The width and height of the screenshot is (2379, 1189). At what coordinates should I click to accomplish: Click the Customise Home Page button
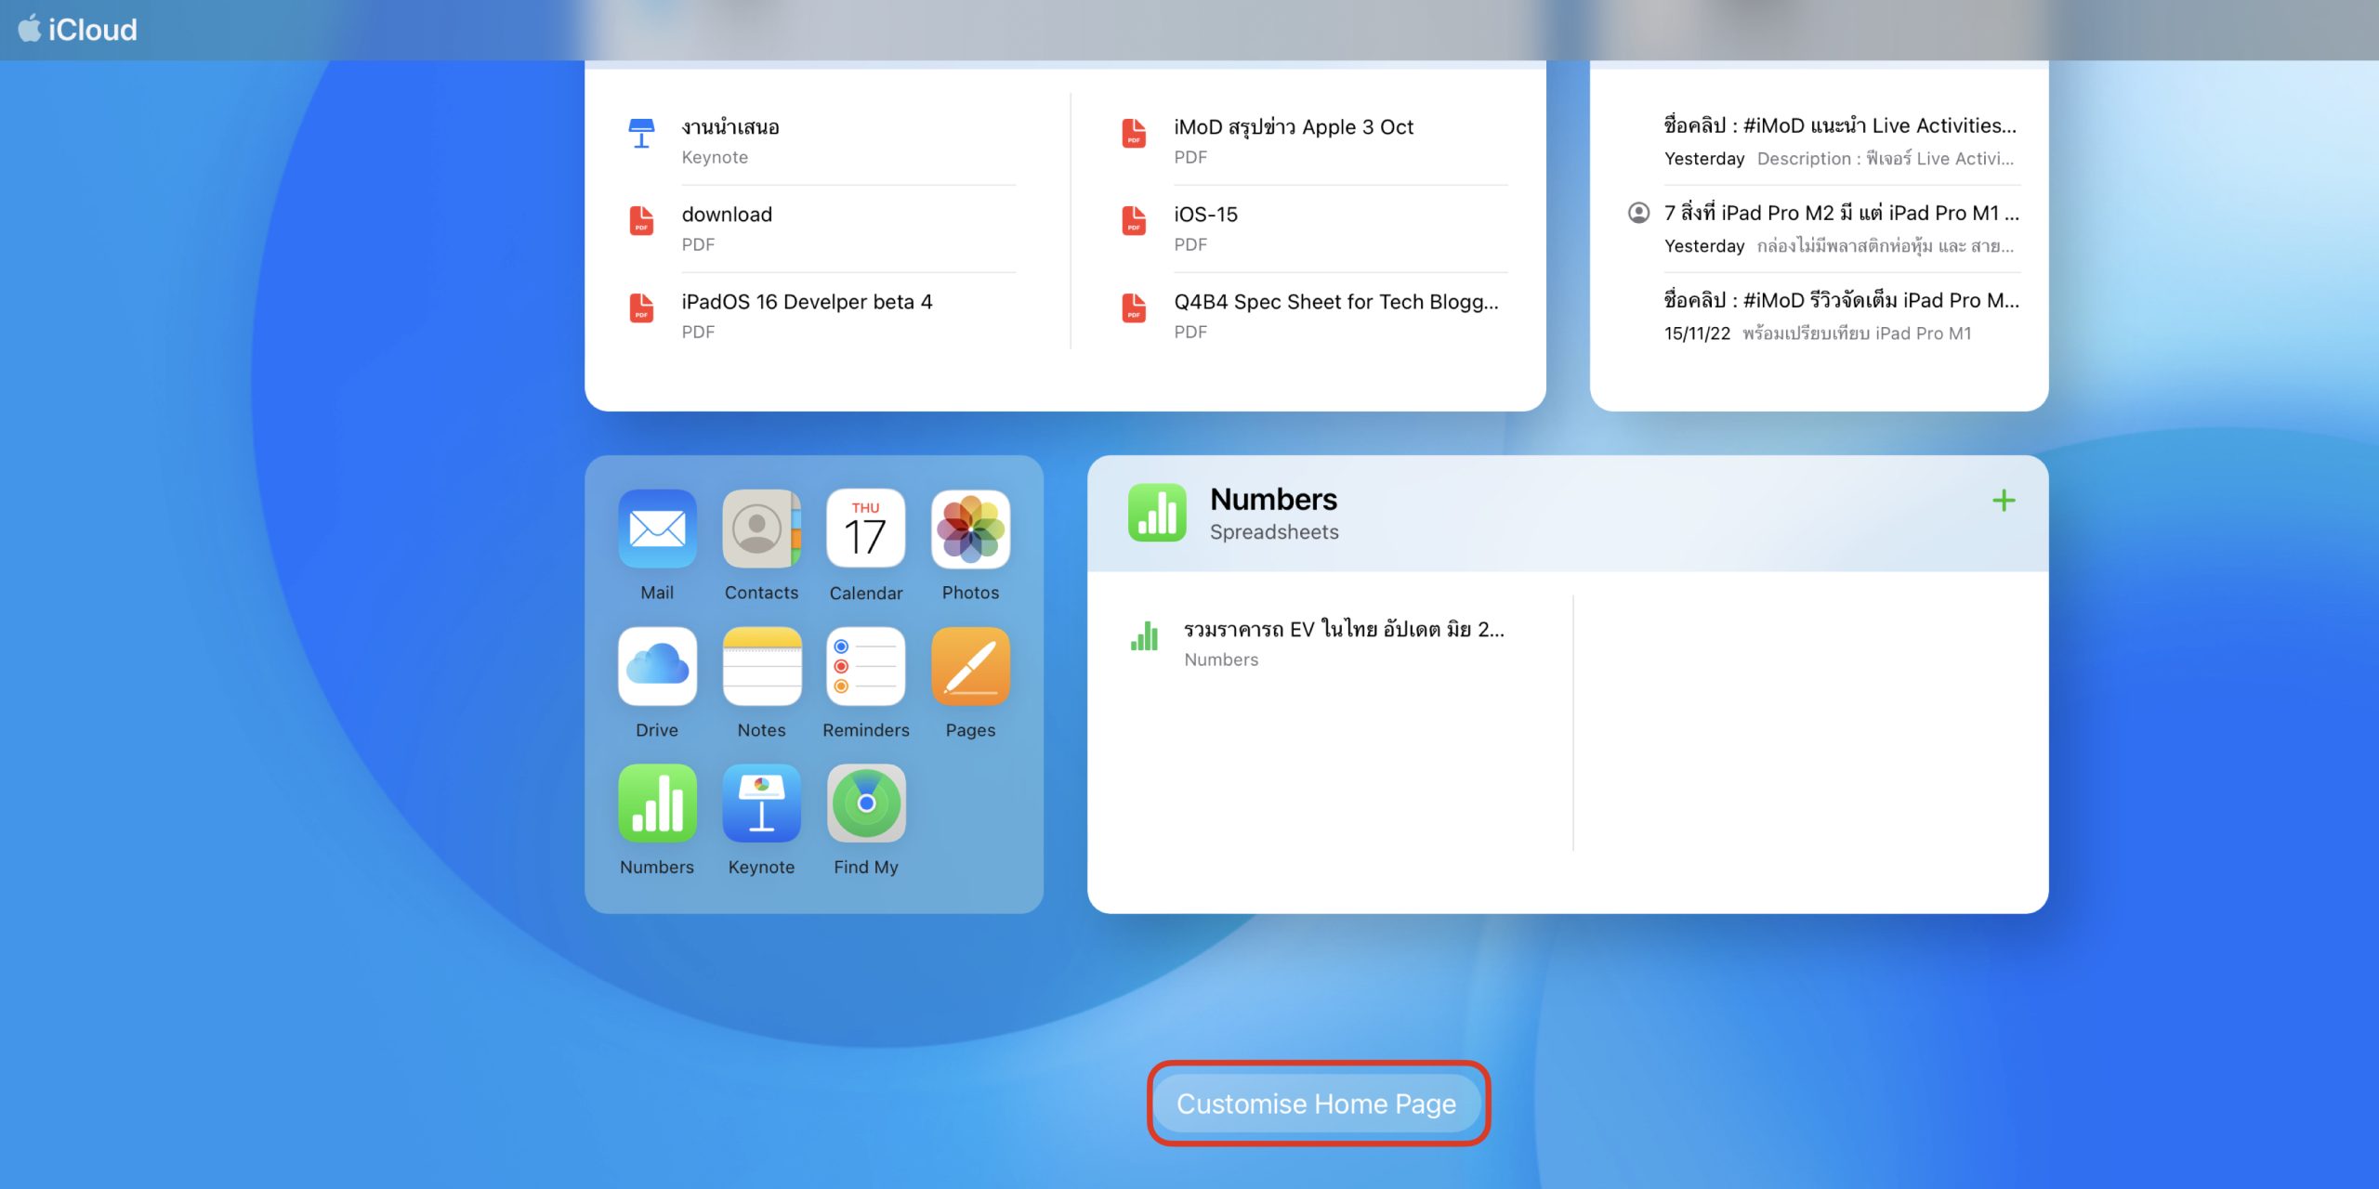1316,1104
